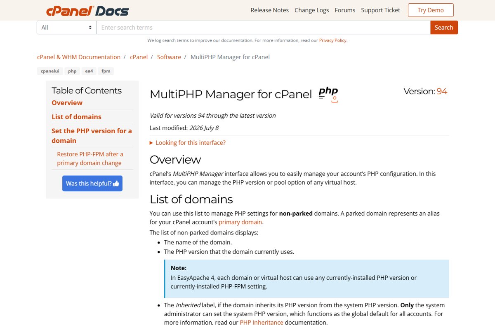This screenshot has width=495, height=325.
Task: Click the List of domains heading
Action: (x=191, y=200)
